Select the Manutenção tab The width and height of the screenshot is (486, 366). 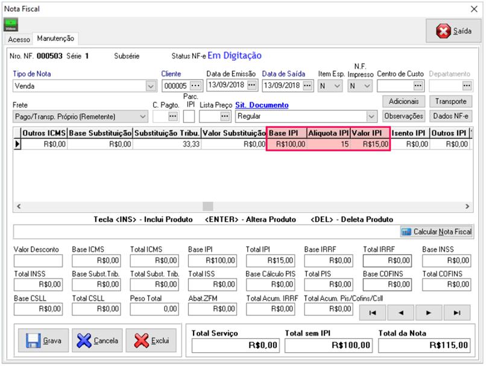click(x=55, y=39)
